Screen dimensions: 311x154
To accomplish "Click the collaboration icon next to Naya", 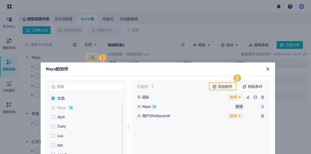I will point(92,57).
